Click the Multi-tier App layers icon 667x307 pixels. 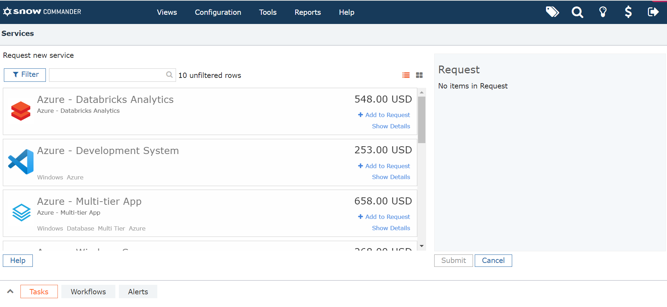(x=22, y=213)
